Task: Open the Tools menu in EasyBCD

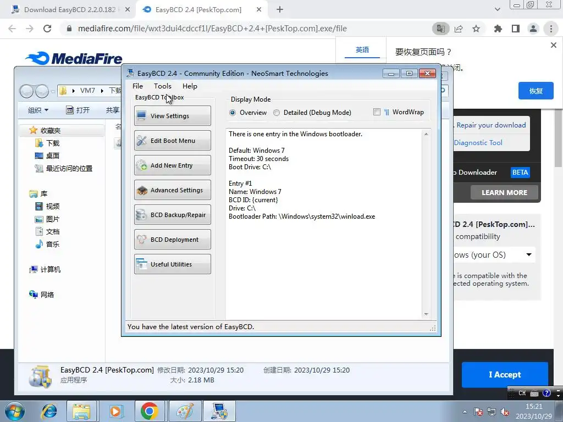Action: click(x=163, y=86)
